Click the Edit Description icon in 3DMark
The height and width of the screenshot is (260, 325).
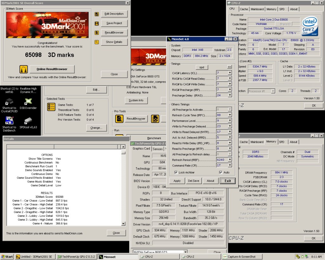(x=96, y=14)
